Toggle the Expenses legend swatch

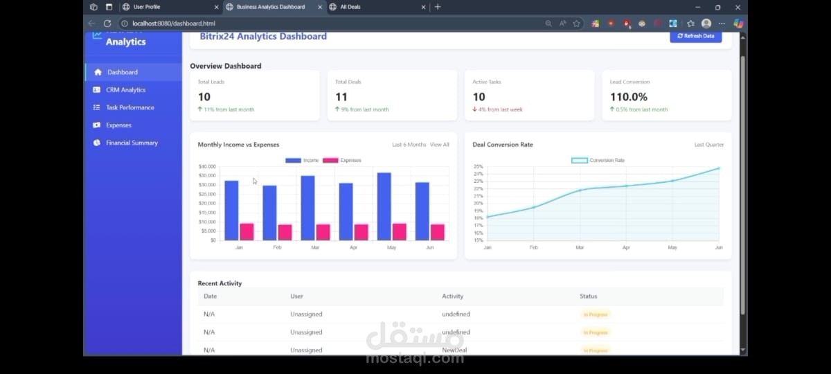pyautogui.click(x=330, y=161)
